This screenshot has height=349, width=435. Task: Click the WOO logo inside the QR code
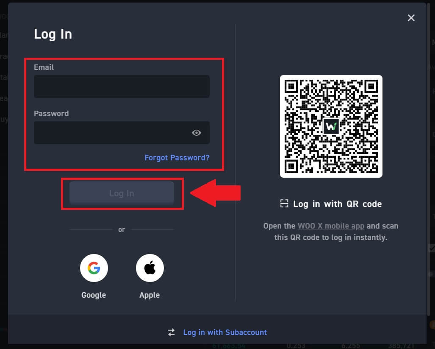(331, 126)
